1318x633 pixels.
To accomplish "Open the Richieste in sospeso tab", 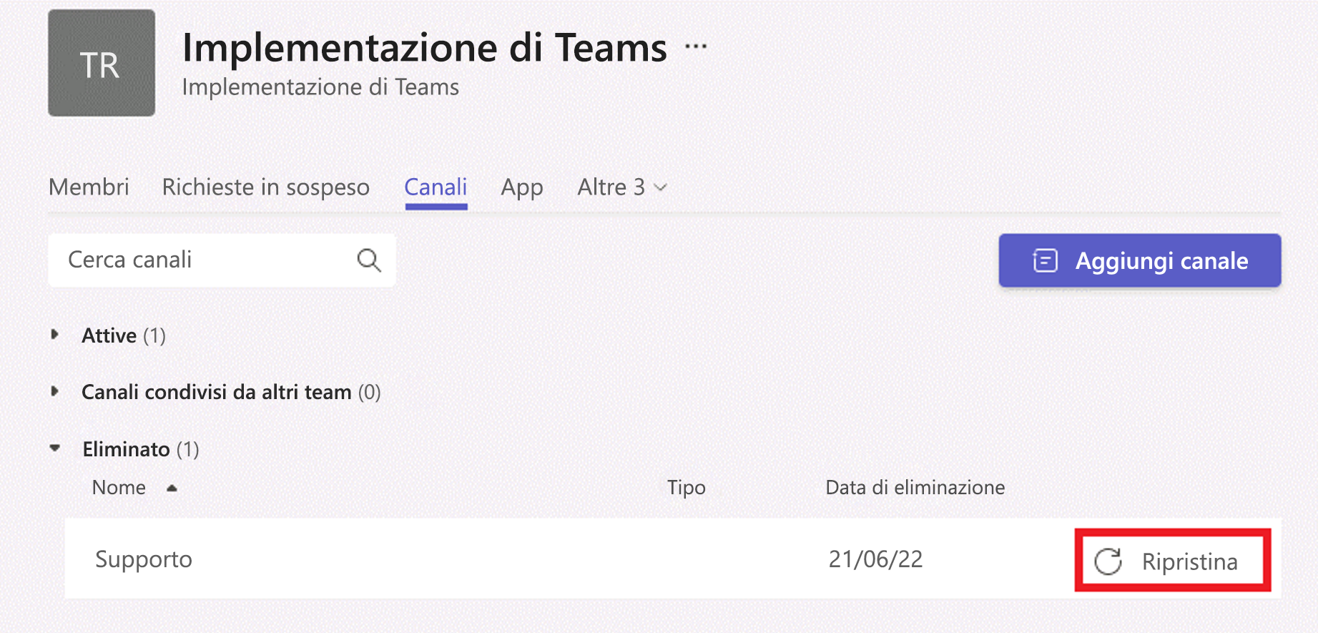I will point(265,187).
